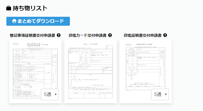Select the 印鑑証明書交付申請書 title text
This screenshot has width=203, height=111.
pyautogui.click(x=143, y=35)
